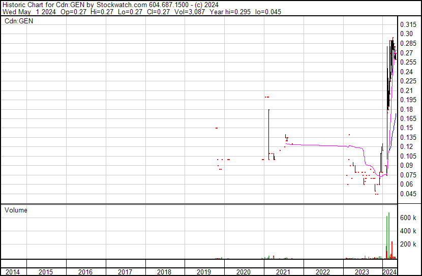Click the chart title 'Historic Chart for Cdn:GEN'
This screenshot has height=276, width=422.
[43, 5]
